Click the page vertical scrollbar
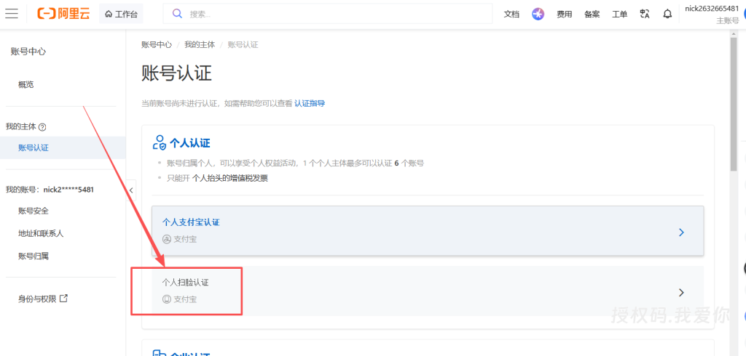This screenshot has height=356, width=746. tap(734, 105)
